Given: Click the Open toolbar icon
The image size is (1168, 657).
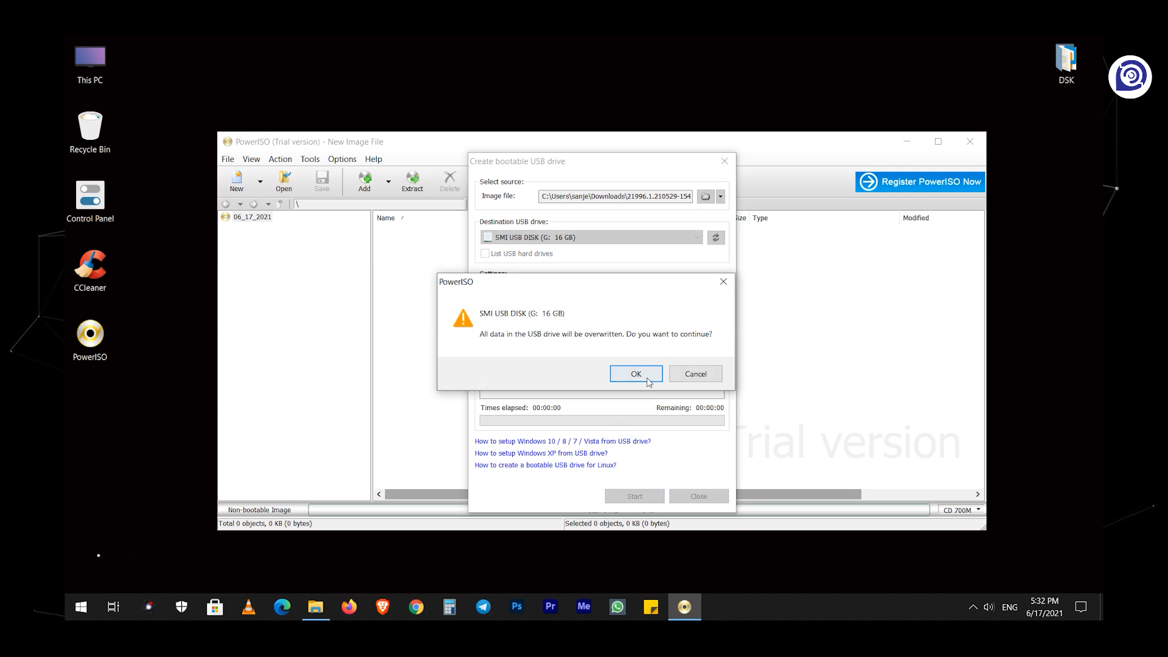Looking at the screenshot, I should 284,181.
